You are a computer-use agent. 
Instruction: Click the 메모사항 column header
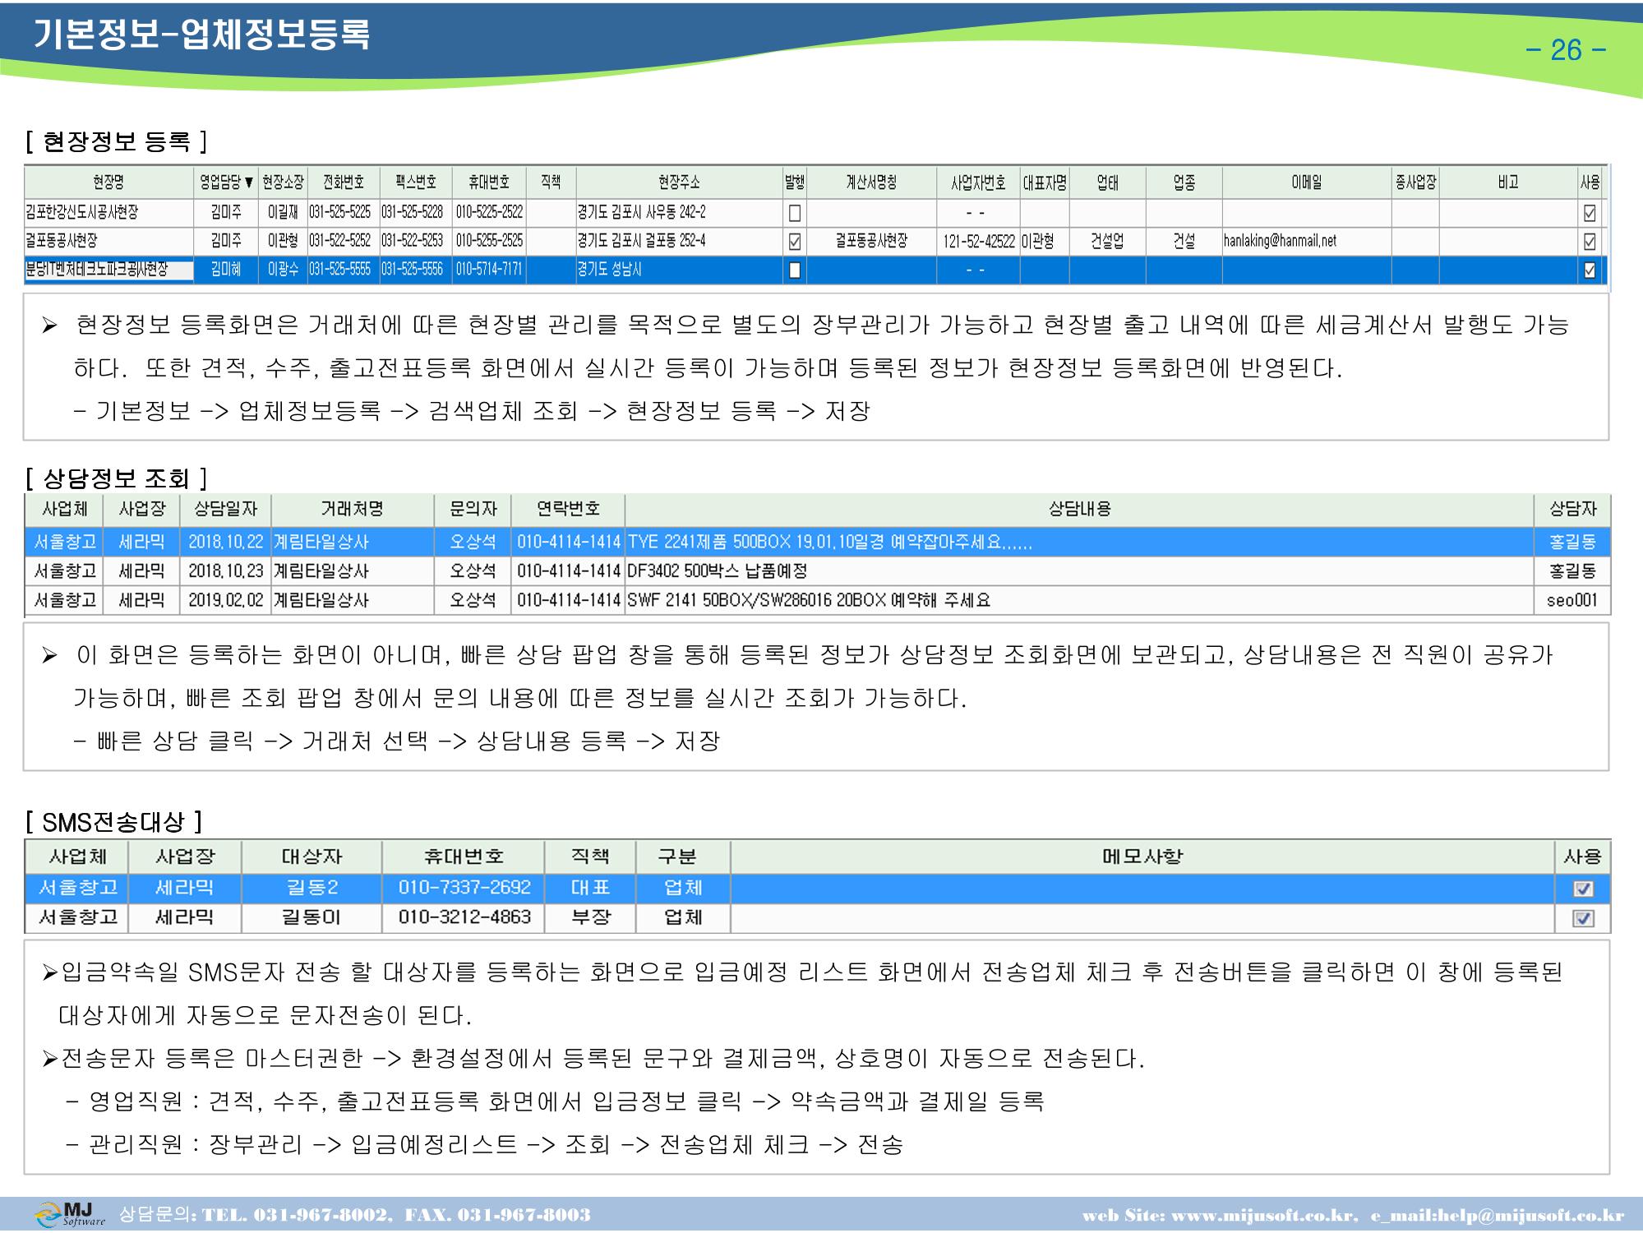[x=1142, y=857]
